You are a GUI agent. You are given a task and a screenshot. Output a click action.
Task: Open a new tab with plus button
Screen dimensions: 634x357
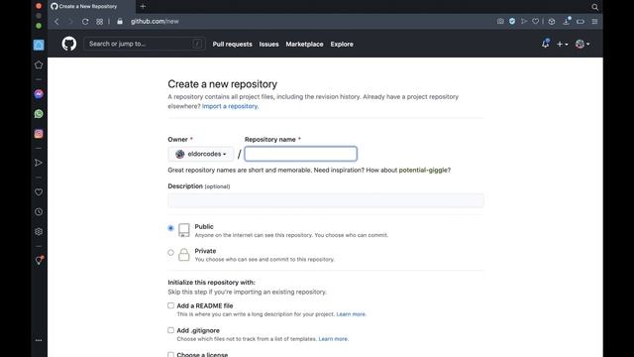143,6
